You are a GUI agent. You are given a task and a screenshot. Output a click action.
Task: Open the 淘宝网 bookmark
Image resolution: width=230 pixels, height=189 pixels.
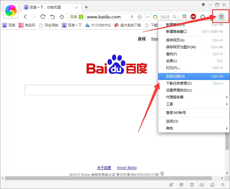click(x=27, y=25)
